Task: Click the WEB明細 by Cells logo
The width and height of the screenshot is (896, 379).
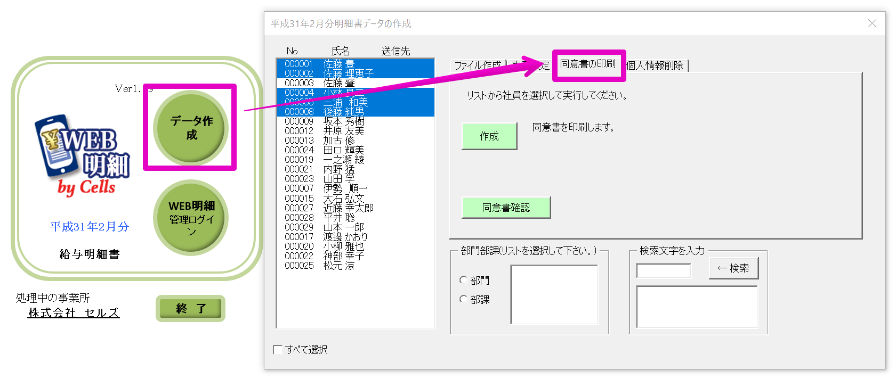Action: tap(84, 154)
